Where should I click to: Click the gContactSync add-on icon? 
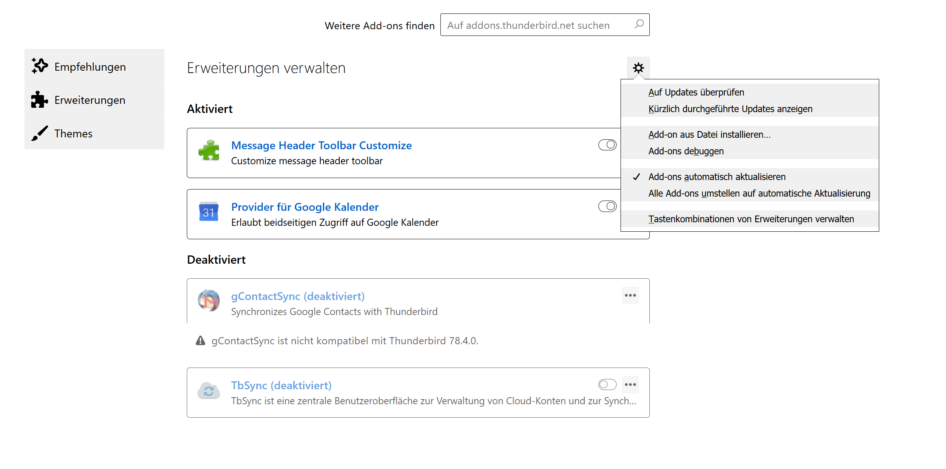[209, 301]
